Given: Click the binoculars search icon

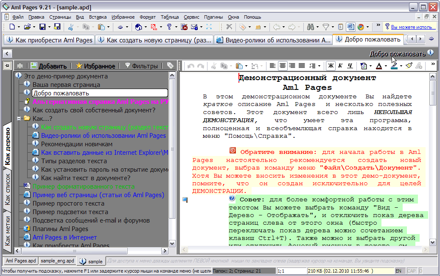Looking at the screenshot, I should [x=310, y=27].
